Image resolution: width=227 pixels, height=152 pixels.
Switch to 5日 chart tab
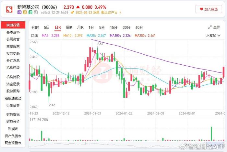point(47,27)
